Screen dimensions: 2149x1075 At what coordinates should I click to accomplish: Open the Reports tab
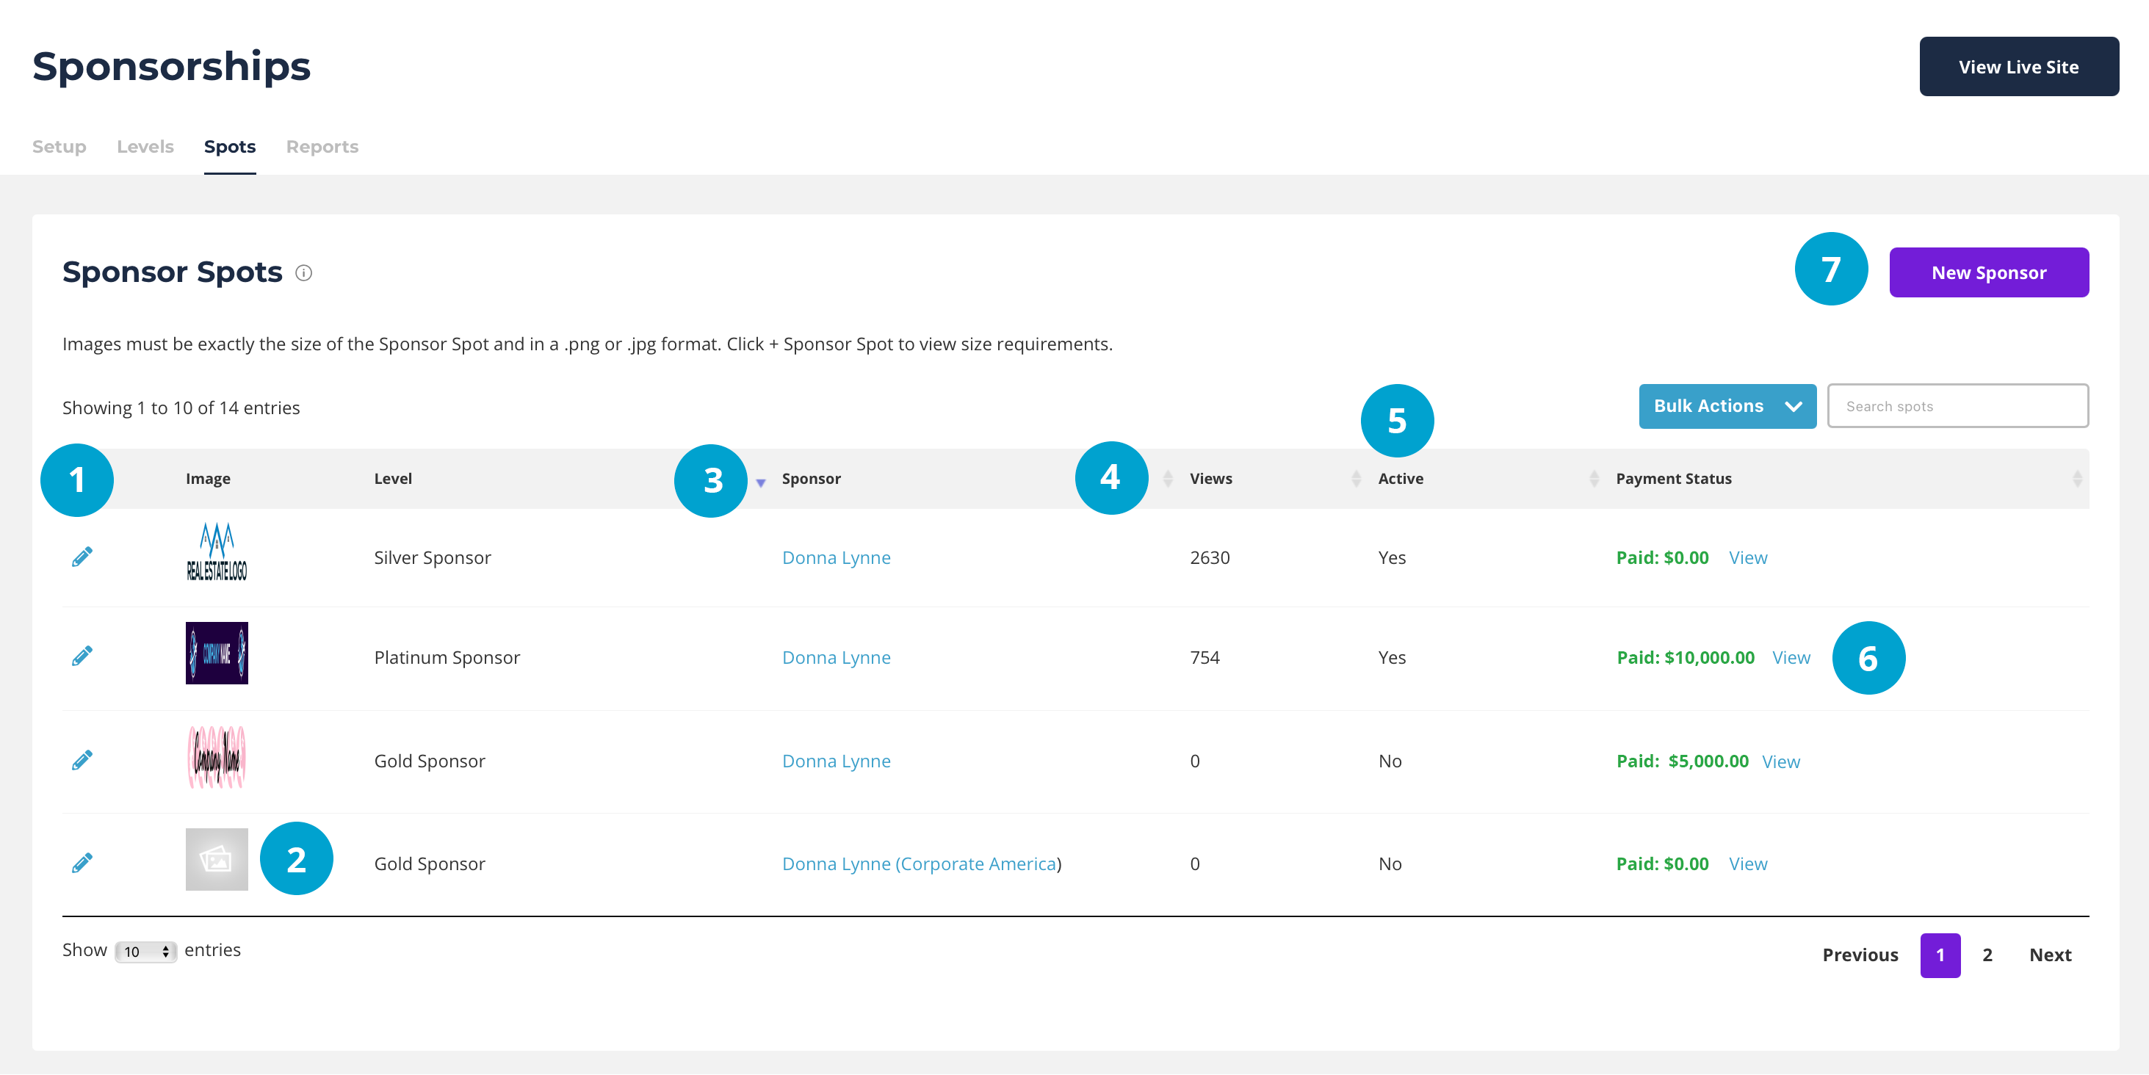point(322,147)
